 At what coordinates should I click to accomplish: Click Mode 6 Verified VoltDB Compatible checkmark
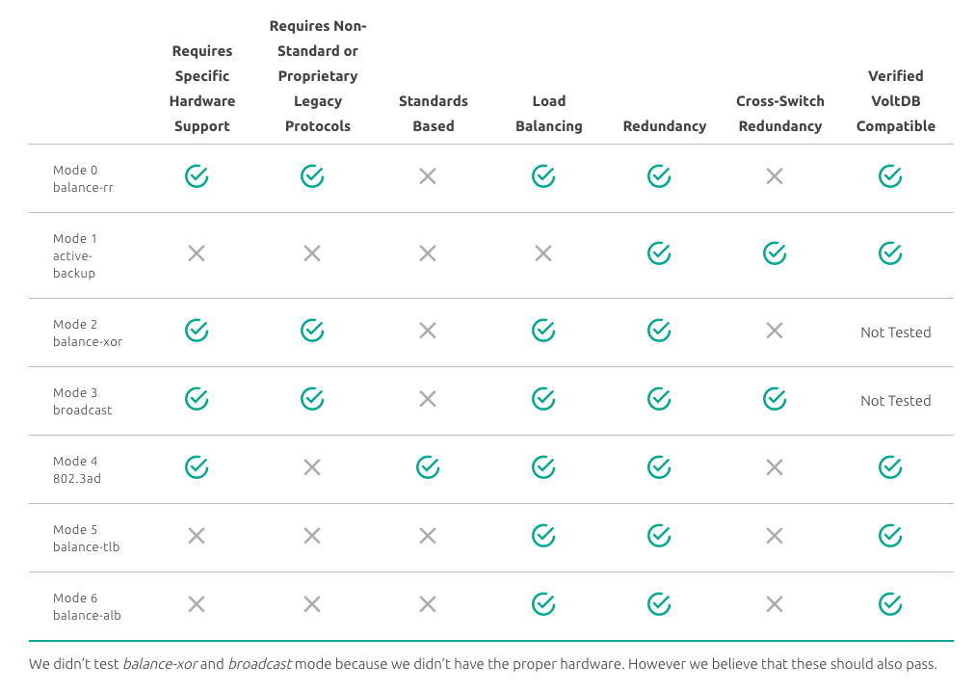(x=890, y=604)
